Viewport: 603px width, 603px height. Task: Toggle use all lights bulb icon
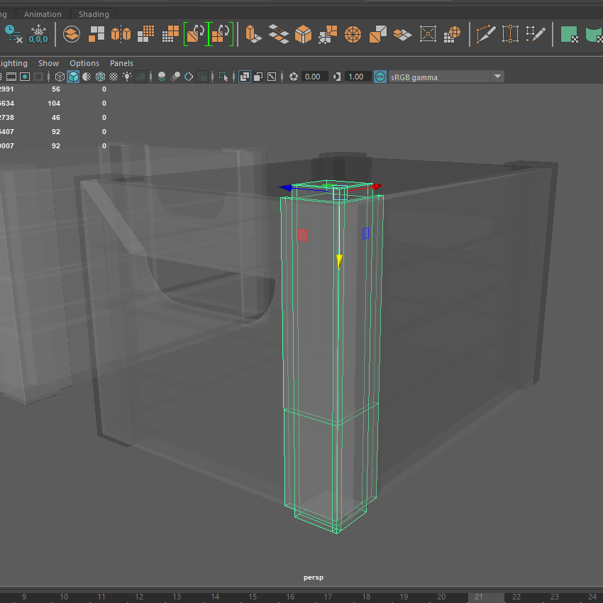[x=127, y=77]
